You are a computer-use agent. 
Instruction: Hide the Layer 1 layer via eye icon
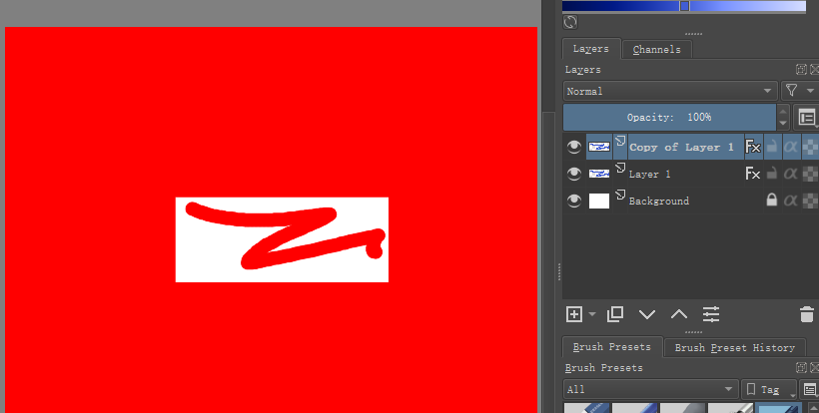tap(574, 174)
